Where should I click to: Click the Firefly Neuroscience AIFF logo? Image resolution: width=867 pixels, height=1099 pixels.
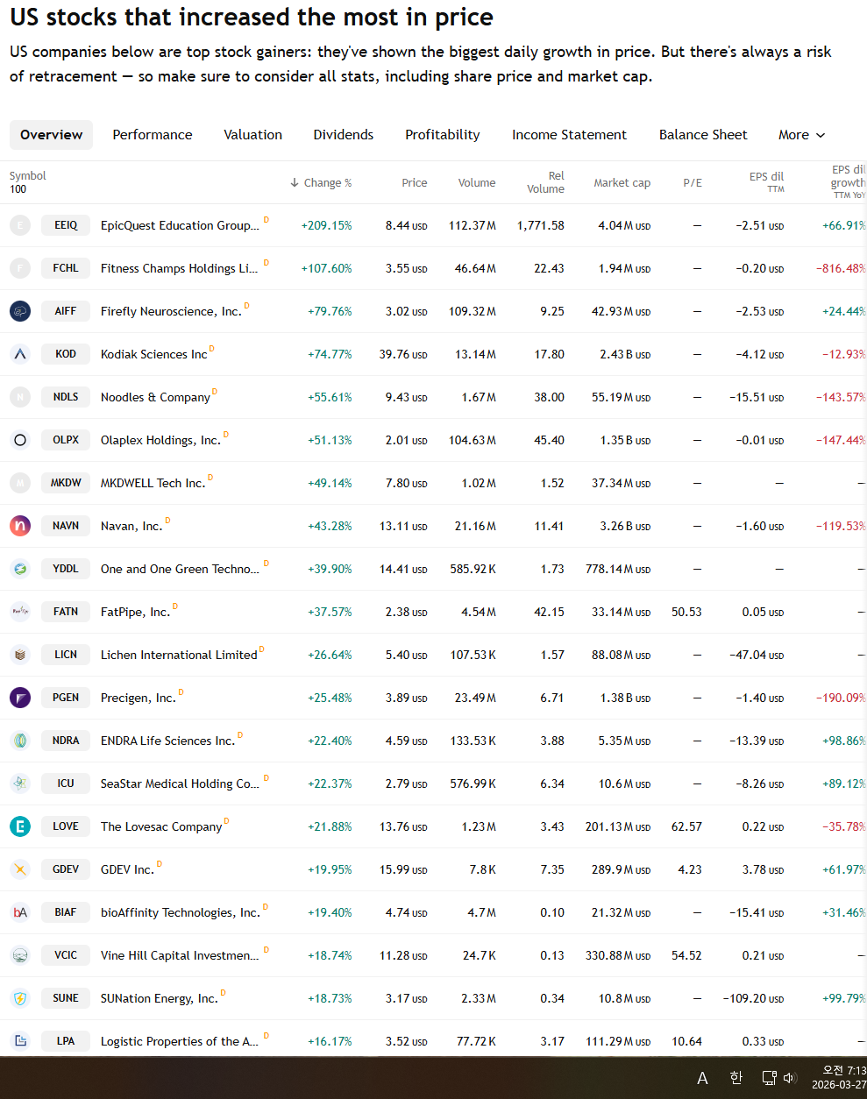20,311
